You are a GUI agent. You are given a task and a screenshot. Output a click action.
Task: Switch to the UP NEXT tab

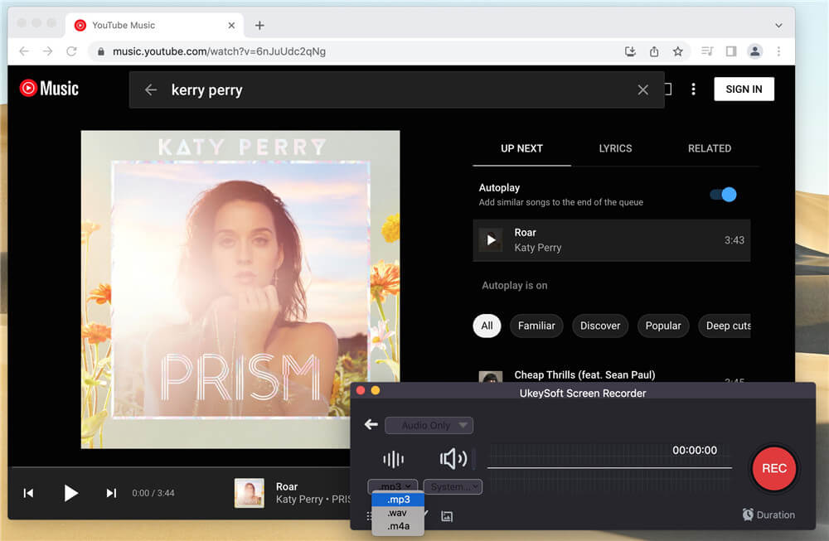pyautogui.click(x=521, y=148)
